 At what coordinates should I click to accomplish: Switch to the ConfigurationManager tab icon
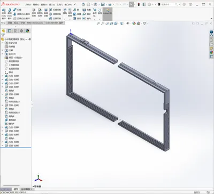16,31
